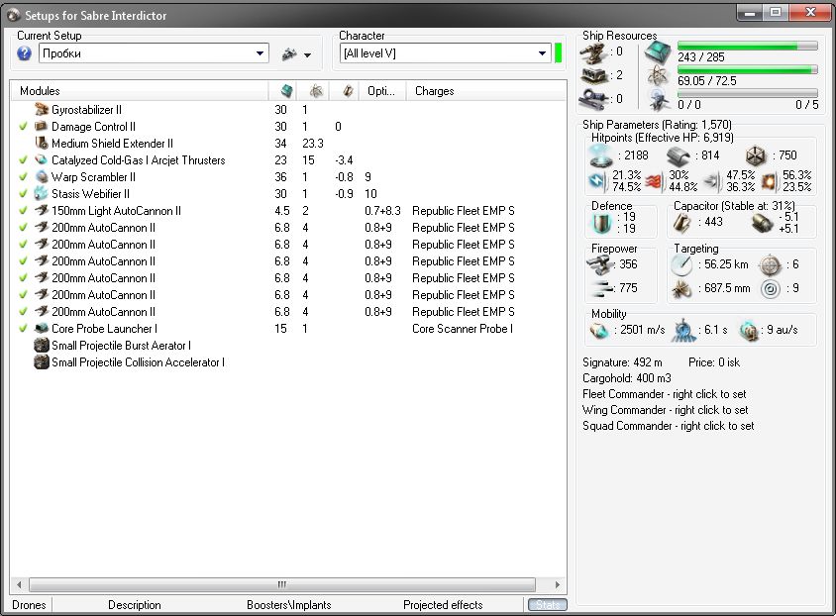Click the CPU icon in Ship Resources

tap(659, 52)
